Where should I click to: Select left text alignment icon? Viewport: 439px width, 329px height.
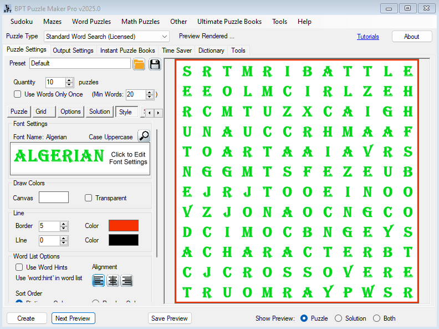(x=99, y=281)
